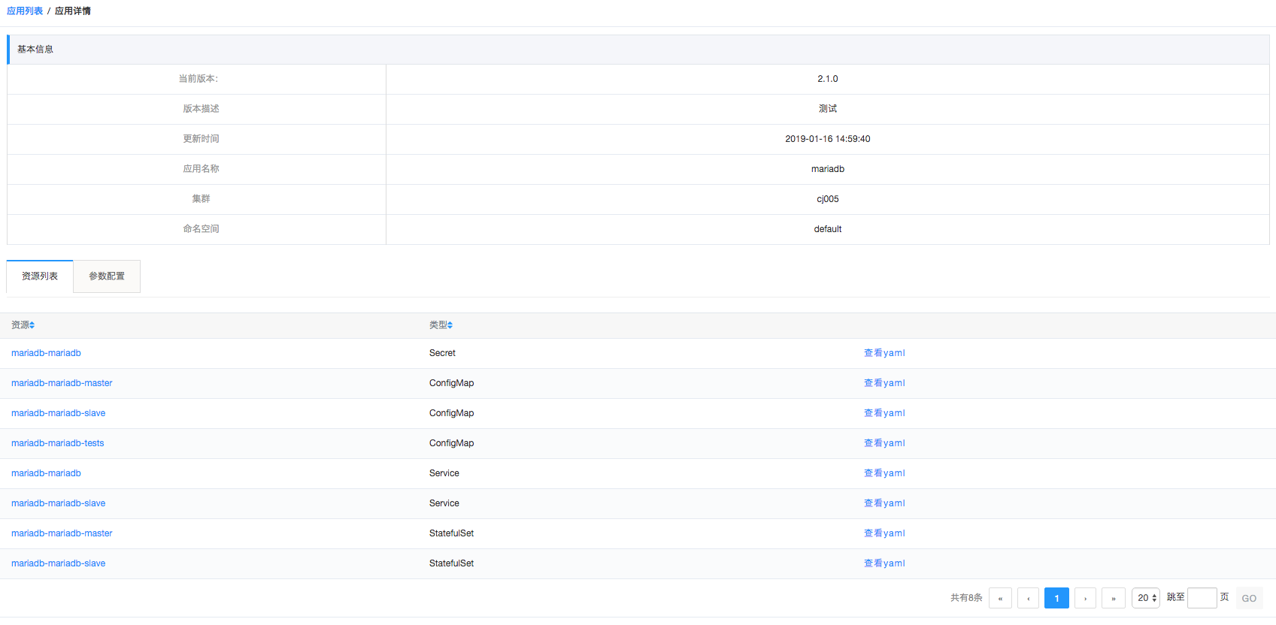
Task: Sort by the 类型 column sort icon
Action: (450, 325)
